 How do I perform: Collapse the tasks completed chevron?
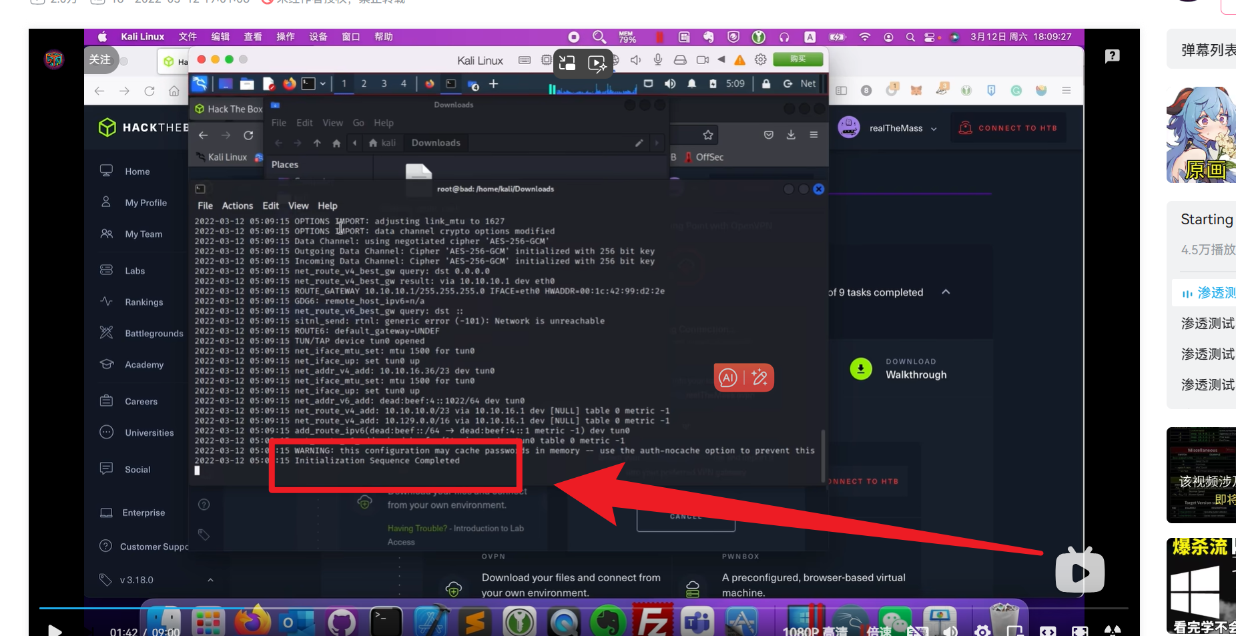[946, 292]
